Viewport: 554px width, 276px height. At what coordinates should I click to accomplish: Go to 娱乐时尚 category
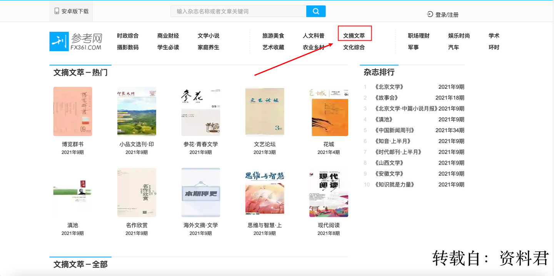click(459, 36)
